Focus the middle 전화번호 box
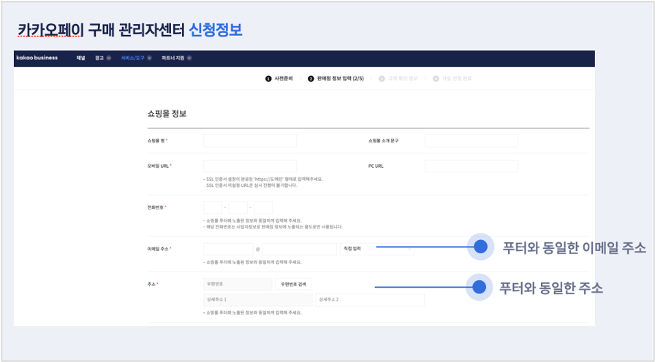 point(238,207)
